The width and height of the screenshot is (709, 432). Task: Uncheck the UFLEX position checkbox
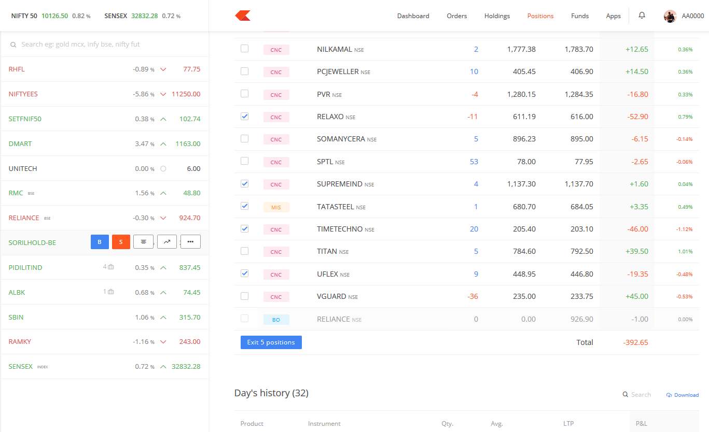tap(245, 273)
